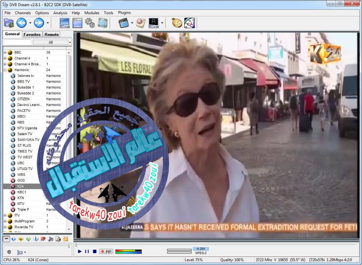The height and width of the screenshot is (265, 362).
Task: Switch to the Favorites tab
Action: pyautogui.click(x=32, y=34)
